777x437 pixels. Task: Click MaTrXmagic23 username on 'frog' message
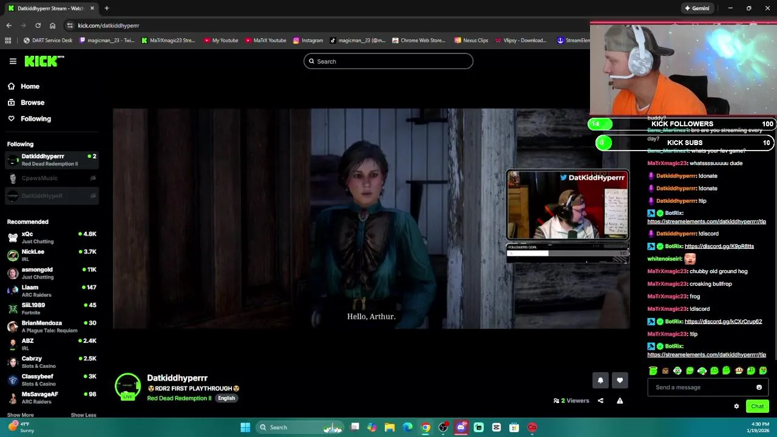coord(667,296)
